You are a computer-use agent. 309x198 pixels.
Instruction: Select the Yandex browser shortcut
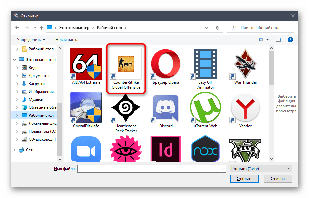coord(245,107)
